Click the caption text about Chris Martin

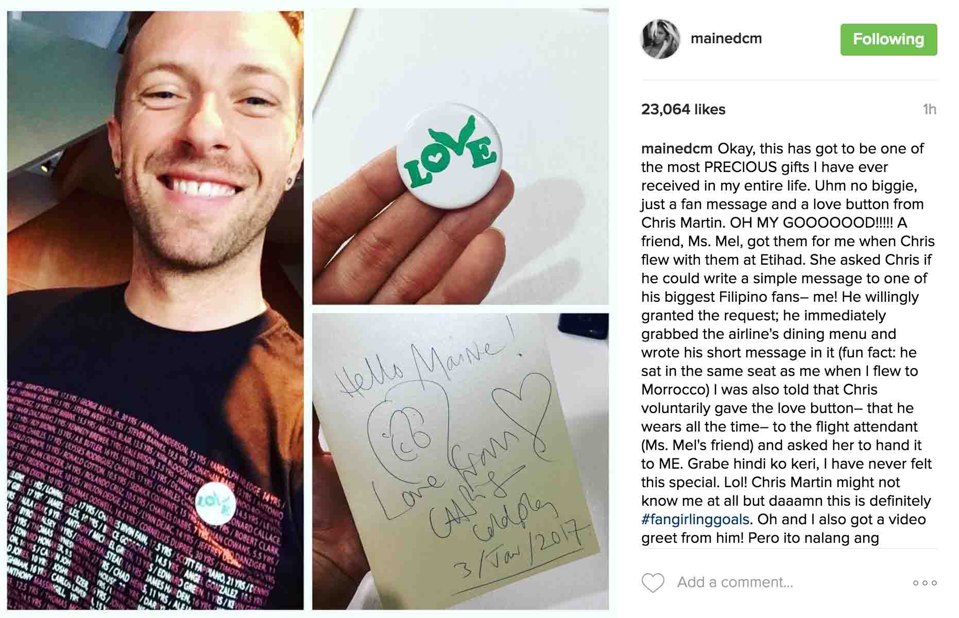[787, 344]
